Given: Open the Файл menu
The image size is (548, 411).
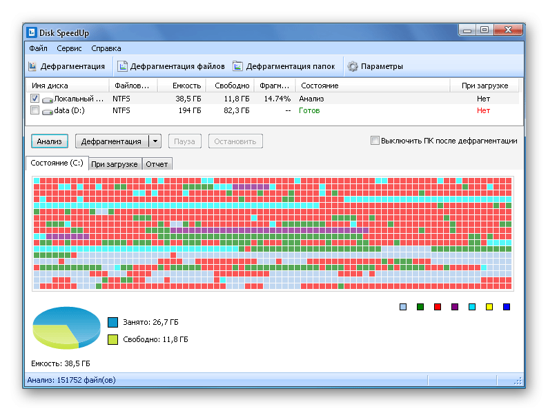Looking at the screenshot, I should pos(38,48).
